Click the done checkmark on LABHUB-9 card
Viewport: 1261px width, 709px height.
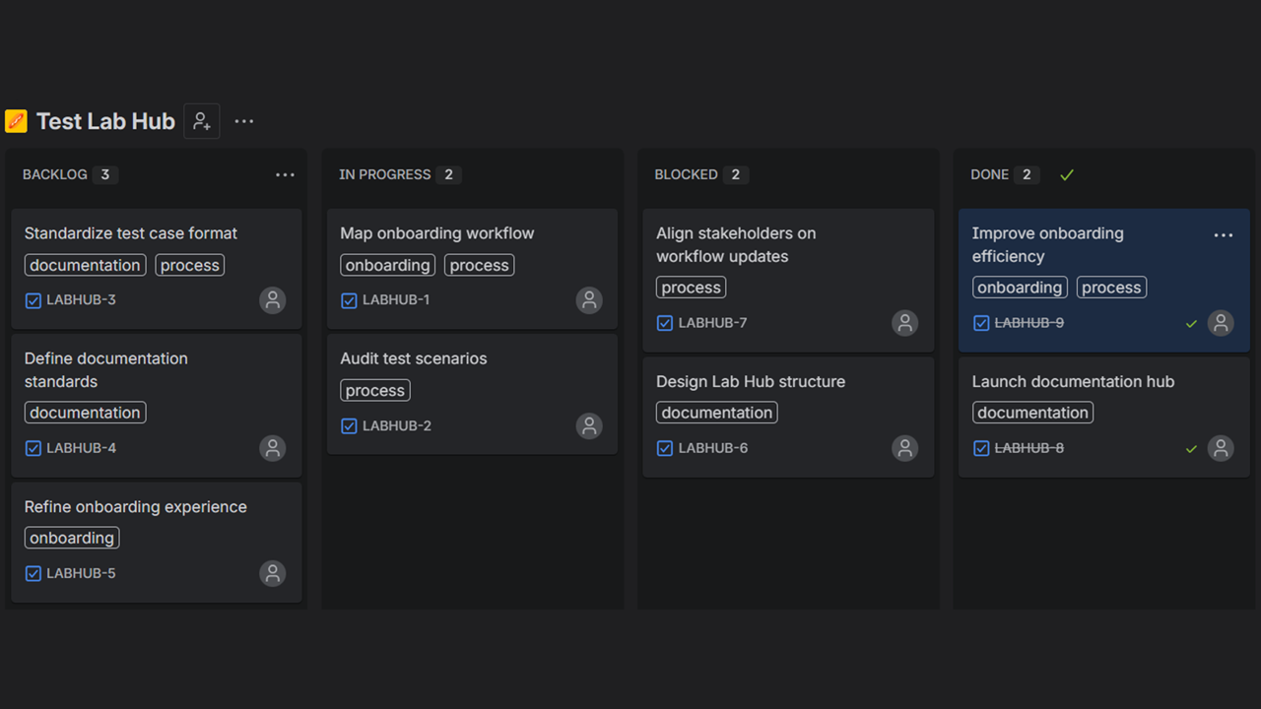click(x=1191, y=323)
